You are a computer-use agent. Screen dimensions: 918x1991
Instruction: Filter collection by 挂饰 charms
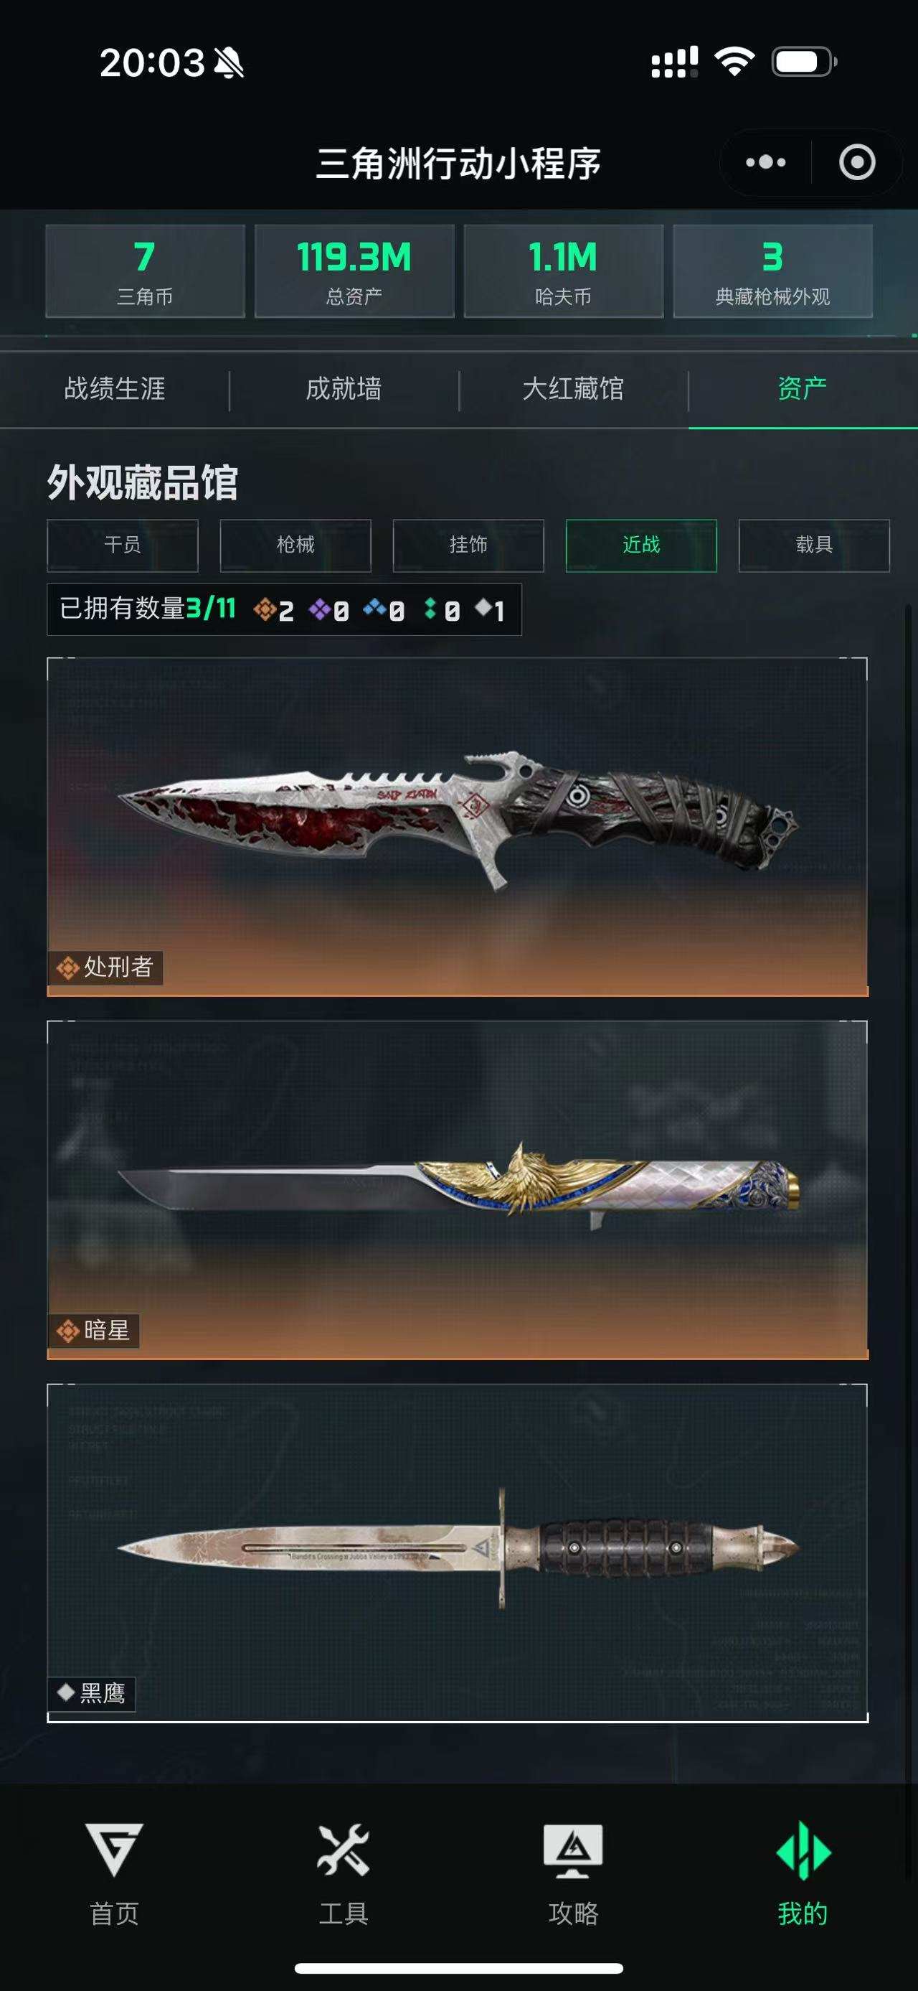pyautogui.click(x=468, y=545)
